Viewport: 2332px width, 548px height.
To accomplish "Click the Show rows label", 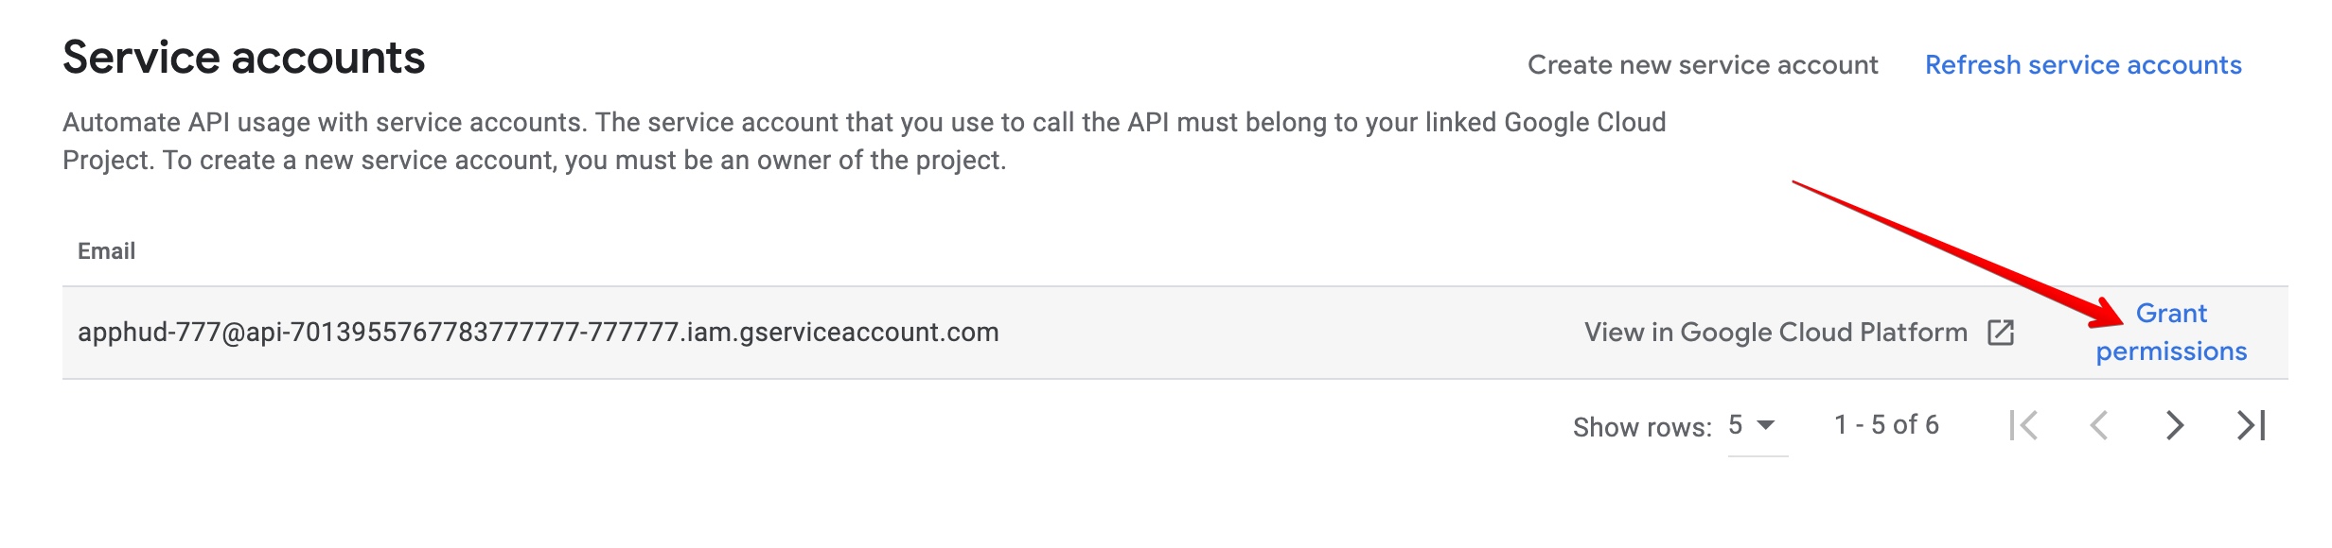I will click(x=1642, y=427).
